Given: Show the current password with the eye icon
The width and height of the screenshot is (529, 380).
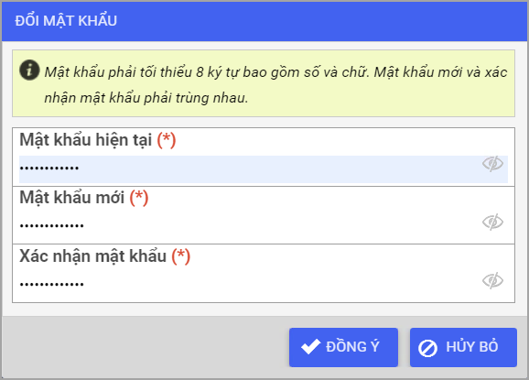Looking at the screenshot, I should pyautogui.click(x=492, y=164).
